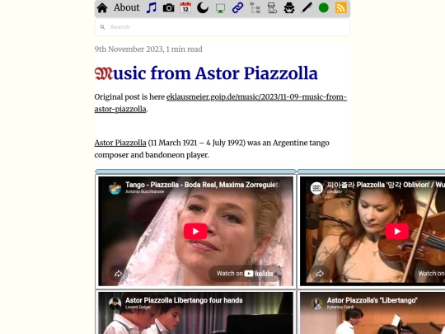Go to the home page icon
The height and width of the screenshot is (334, 445).
pos(102,8)
